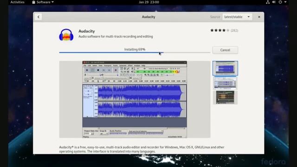Viewport: 297px width, 167px height.
Task: Click the volume icon in top bar
Action: pos(274,2)
